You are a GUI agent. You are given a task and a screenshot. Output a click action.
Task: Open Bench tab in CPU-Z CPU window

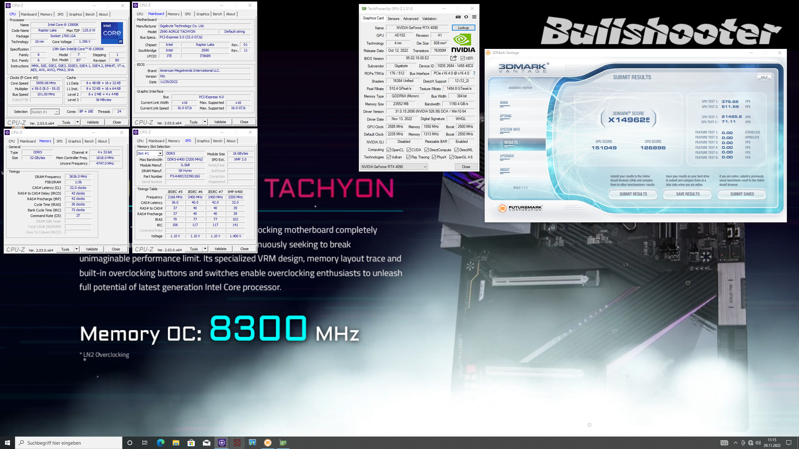click(x=90, y=14)
